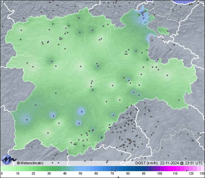Click the station marker inside the small isolated green enclave

(168, 31)
